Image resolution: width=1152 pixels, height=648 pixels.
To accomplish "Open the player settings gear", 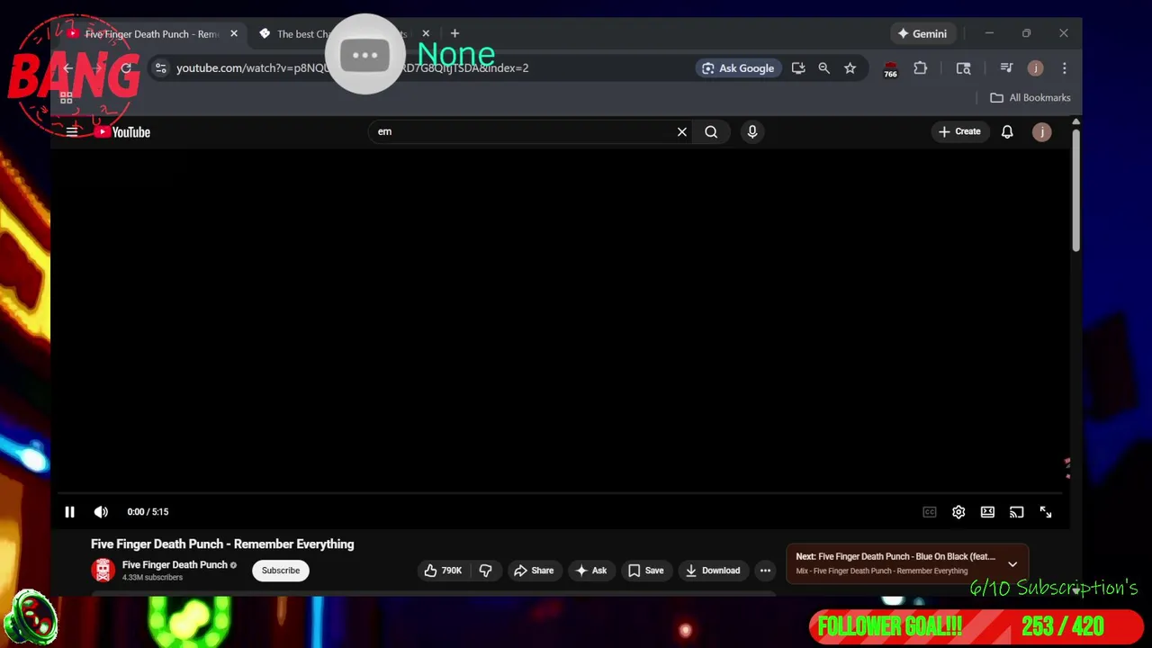I will [958, 512].
